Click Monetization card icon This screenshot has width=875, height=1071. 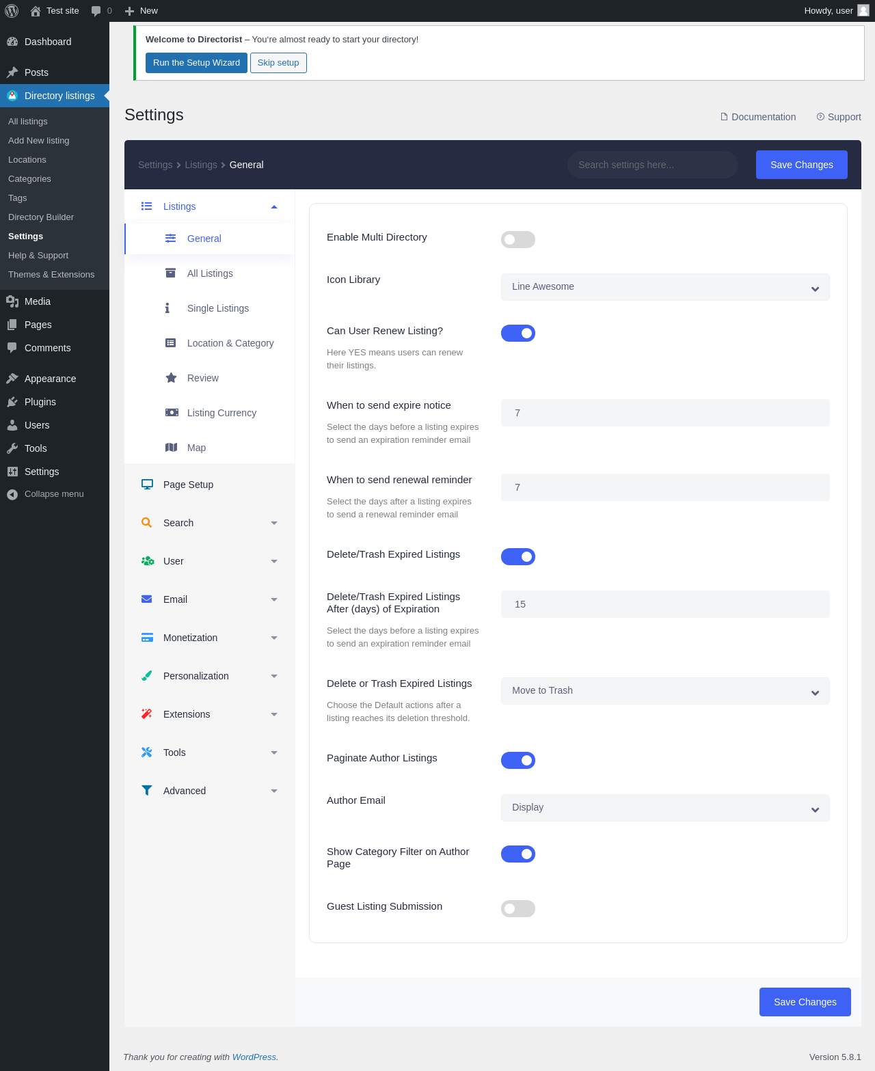coord(147,638)
